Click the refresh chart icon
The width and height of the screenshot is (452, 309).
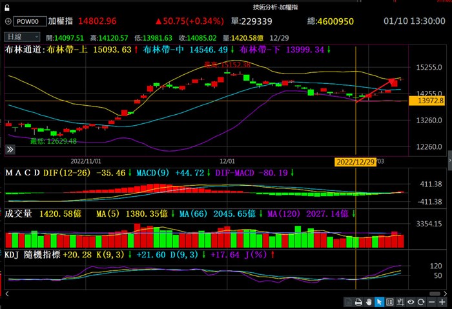coord(421,302)
